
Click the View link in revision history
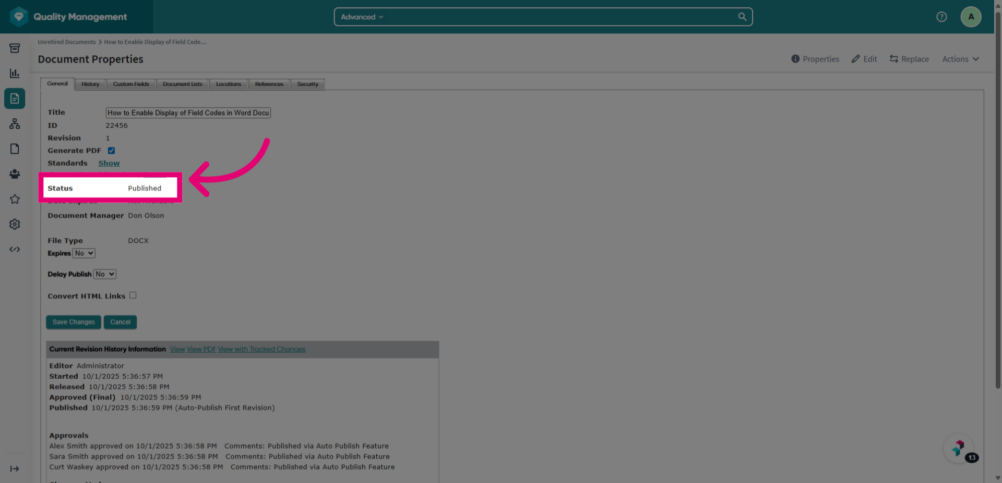[x=177, y=349]
